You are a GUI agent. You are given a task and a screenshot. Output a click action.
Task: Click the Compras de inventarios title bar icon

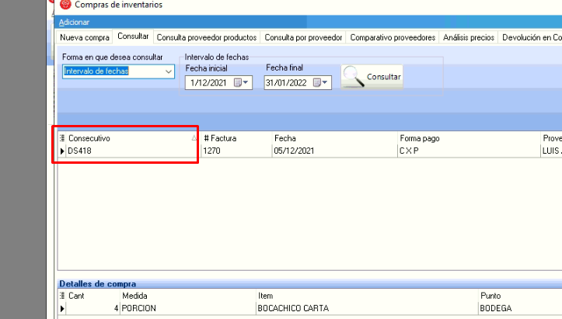click(65, 5)
